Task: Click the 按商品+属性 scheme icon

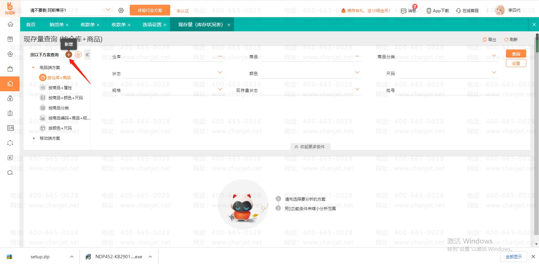Action: 43,88
